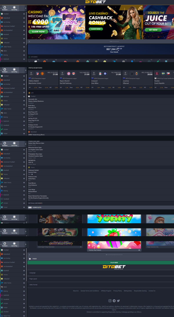Click the Villarreal crest in Popular Matches
The width and height of the screenshot is (174, 317).
point(137,74)
